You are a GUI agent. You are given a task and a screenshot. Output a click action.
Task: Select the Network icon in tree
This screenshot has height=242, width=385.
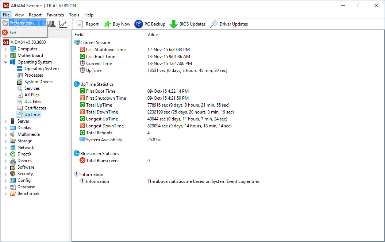pos(13,147)
